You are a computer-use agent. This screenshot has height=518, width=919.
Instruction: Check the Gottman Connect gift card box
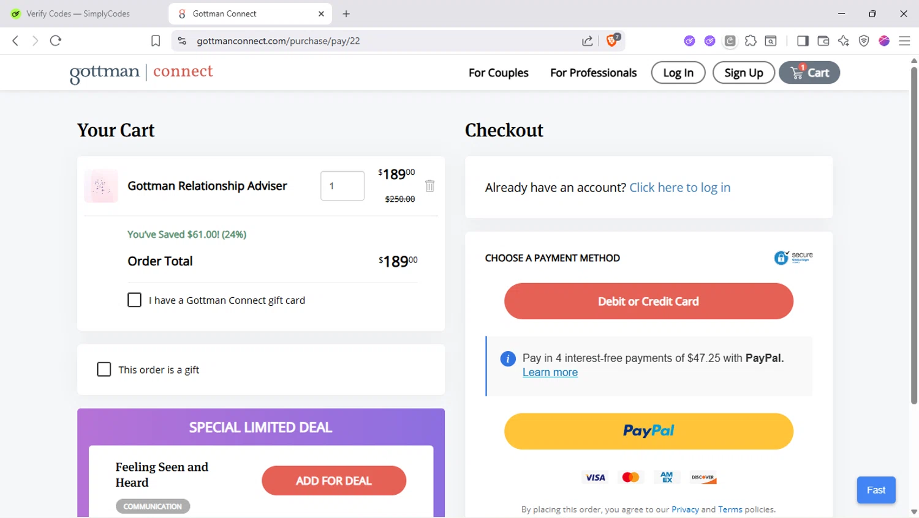tap(134, 300)
